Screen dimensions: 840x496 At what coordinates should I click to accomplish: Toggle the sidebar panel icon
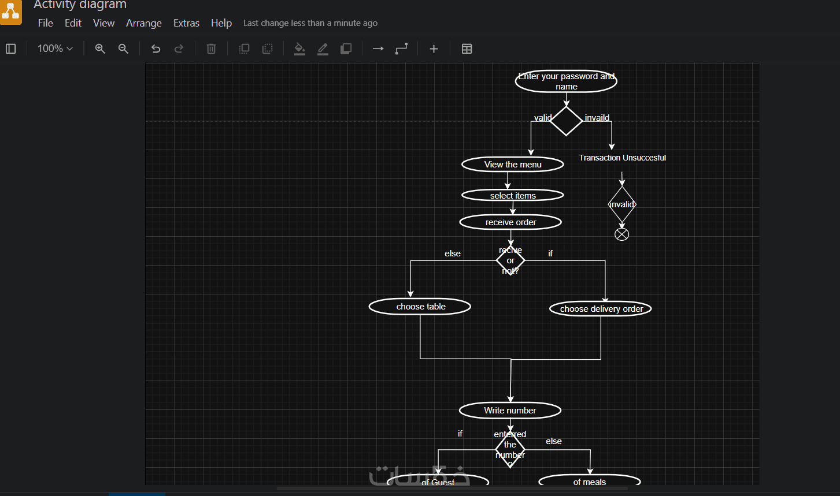[x=11, y=49]
